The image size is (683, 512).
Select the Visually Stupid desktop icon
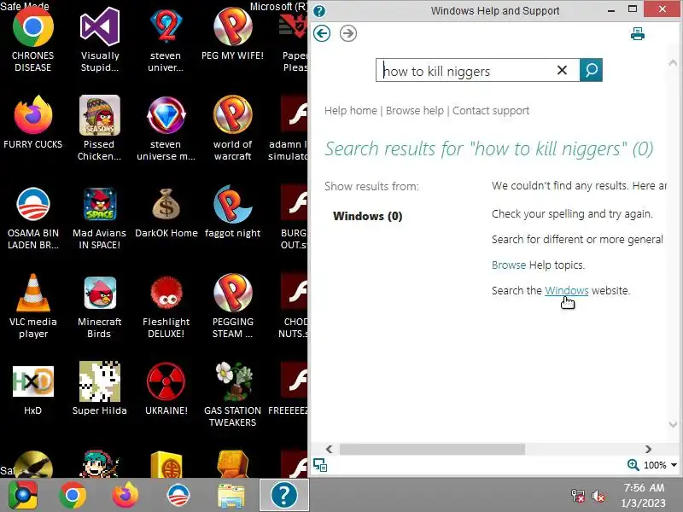coord(100,39)
